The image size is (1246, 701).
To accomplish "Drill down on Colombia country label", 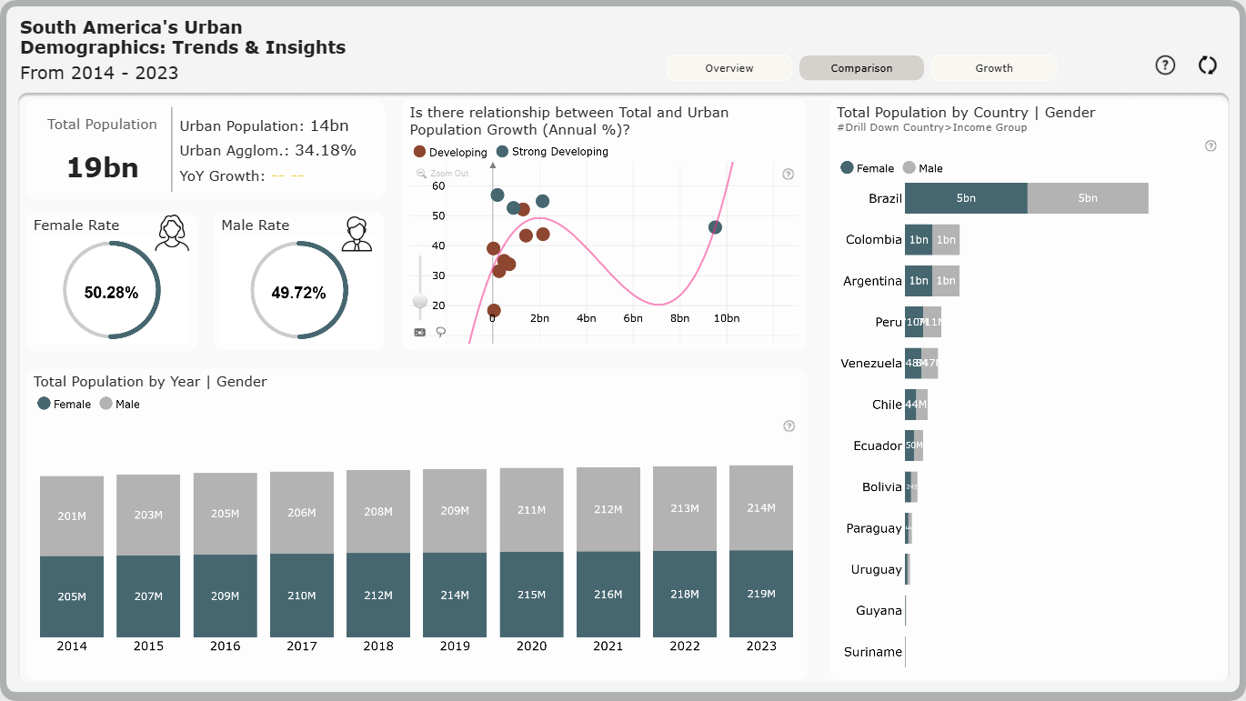I will coord(874,240).
